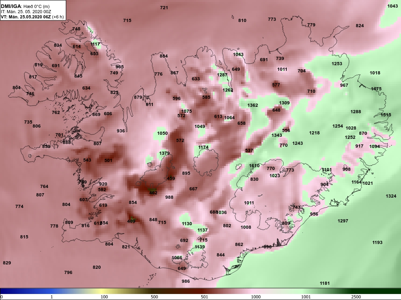Viewport: 401px width, 300px height.
Task: Click the 1324 height value
Action: pyautogui.click(x=391, y=196)
